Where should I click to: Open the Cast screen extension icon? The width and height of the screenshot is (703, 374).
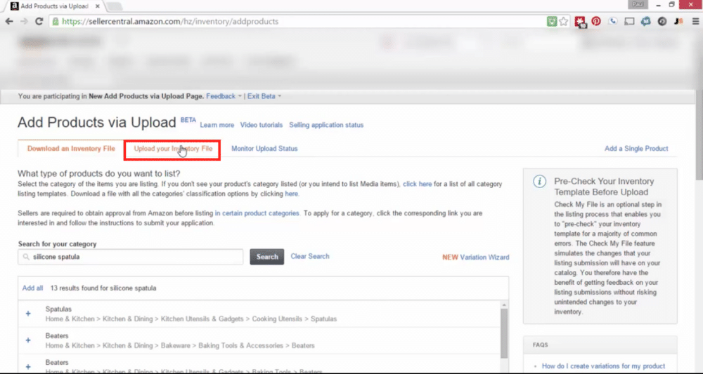[629, 21]
